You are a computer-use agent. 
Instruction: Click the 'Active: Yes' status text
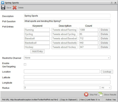pos(111,100)
